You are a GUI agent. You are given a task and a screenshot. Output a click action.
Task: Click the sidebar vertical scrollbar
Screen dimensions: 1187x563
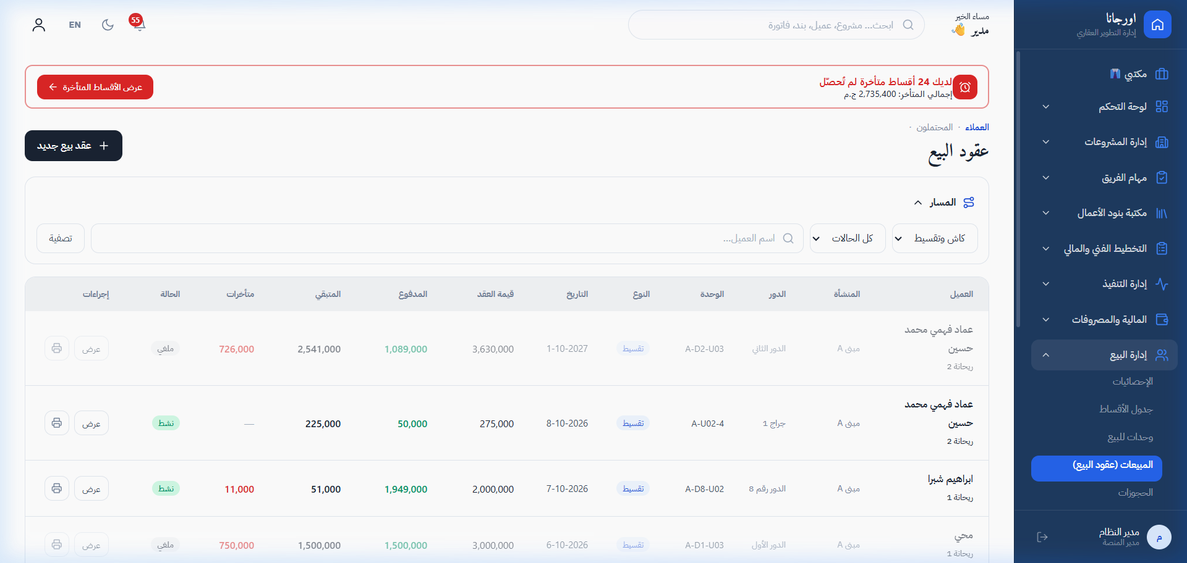pyautogui.click(x=1018, y=189)
